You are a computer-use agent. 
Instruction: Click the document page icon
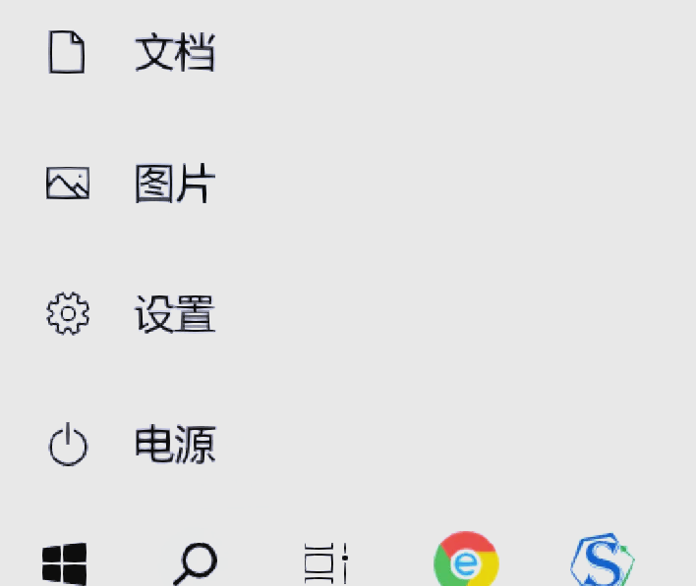pos(67,51)
